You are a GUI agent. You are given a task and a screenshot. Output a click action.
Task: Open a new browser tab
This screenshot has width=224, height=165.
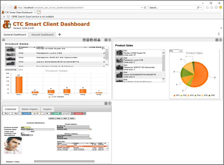tap(39, 13)
